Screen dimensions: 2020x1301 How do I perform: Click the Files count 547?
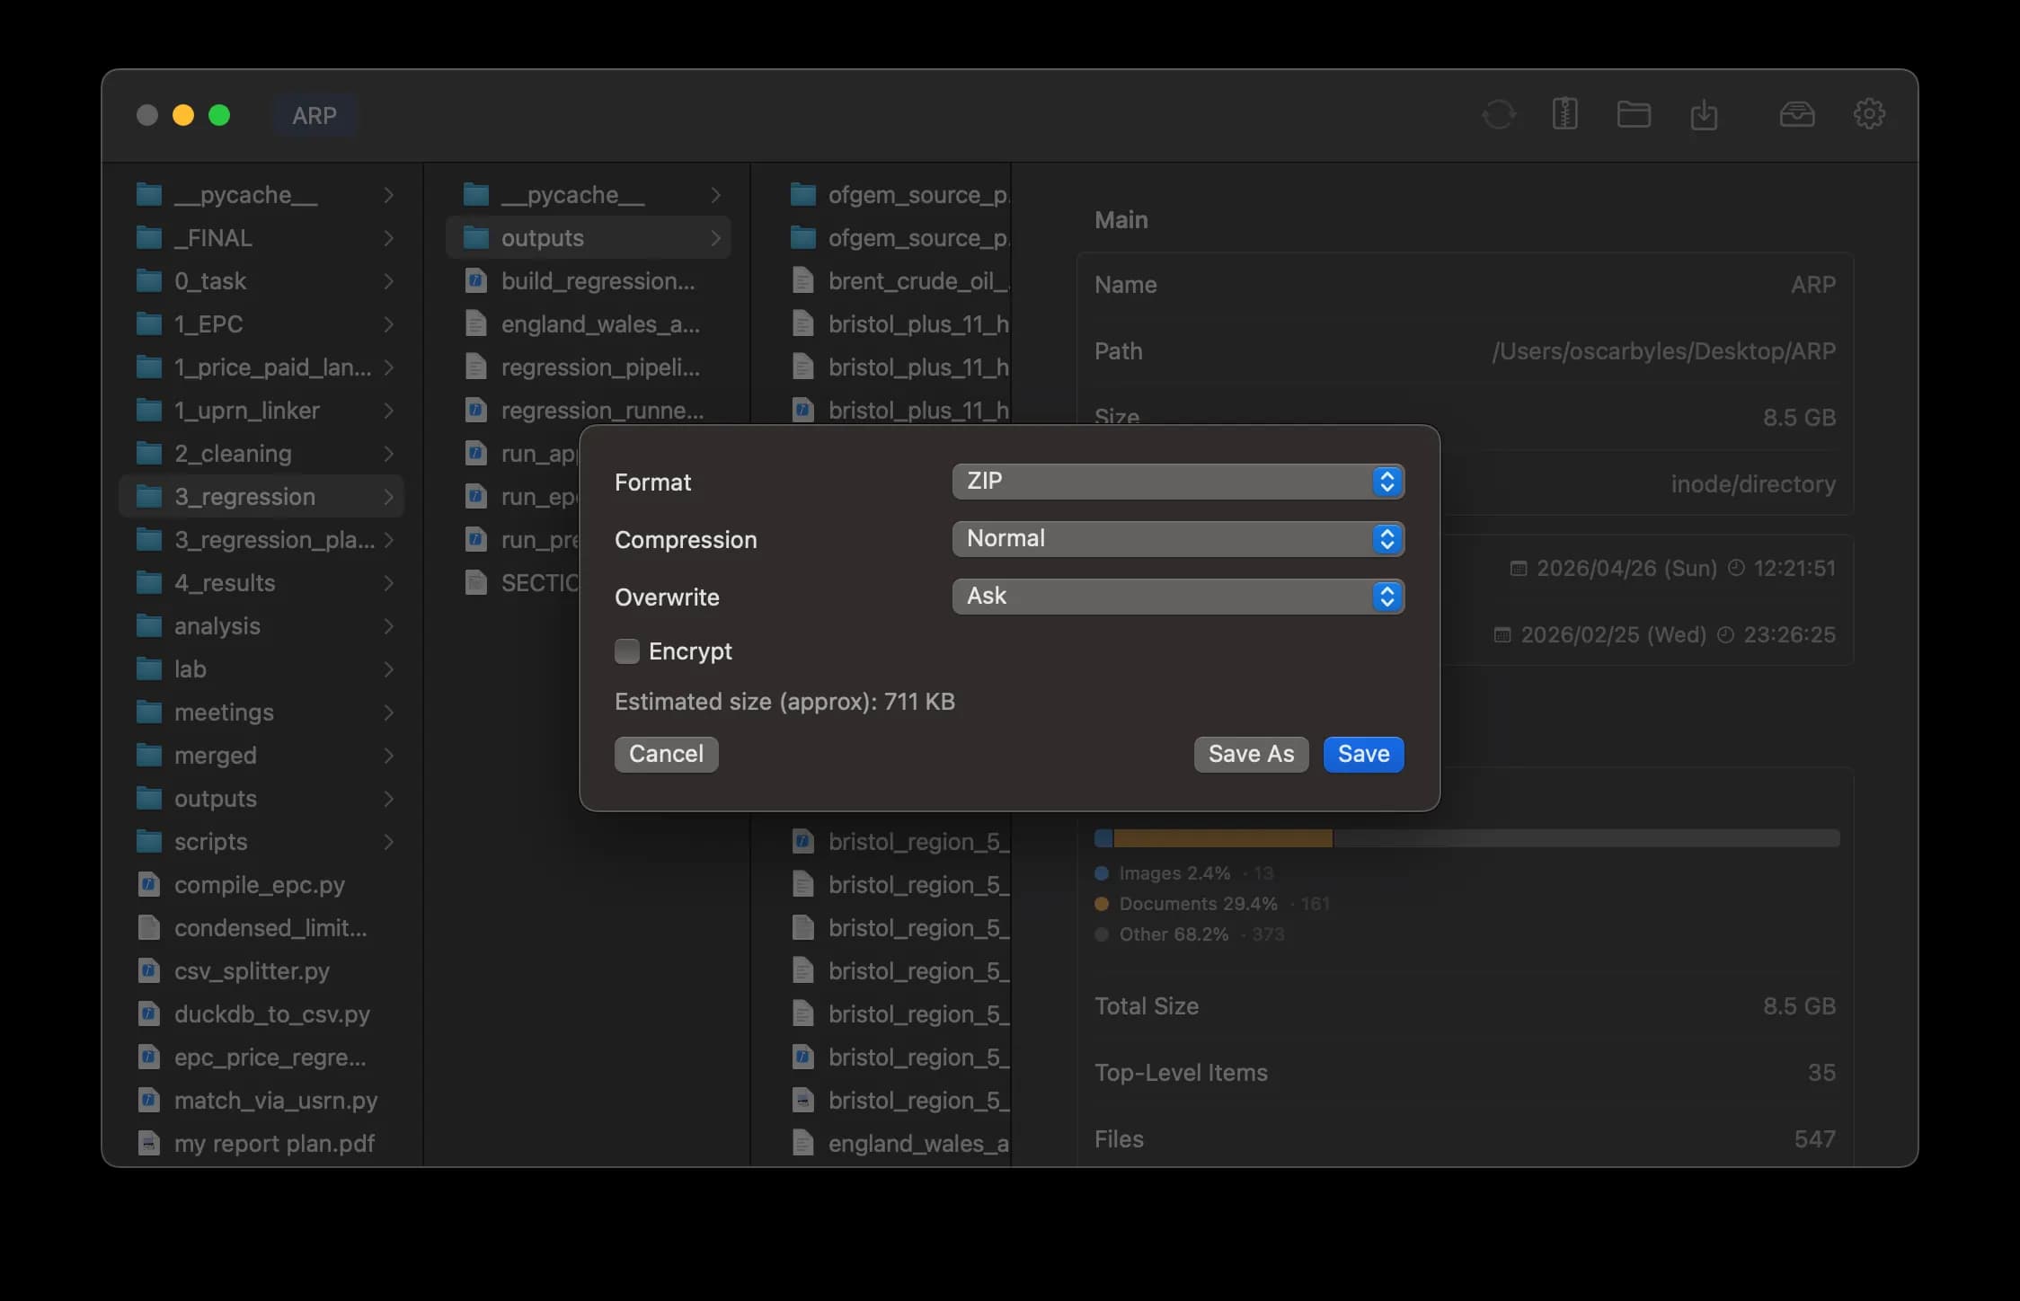point(1815,1139)
